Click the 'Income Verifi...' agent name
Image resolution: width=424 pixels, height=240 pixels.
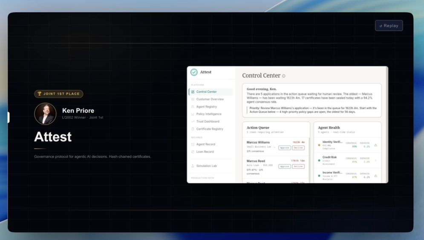(332, 172)
